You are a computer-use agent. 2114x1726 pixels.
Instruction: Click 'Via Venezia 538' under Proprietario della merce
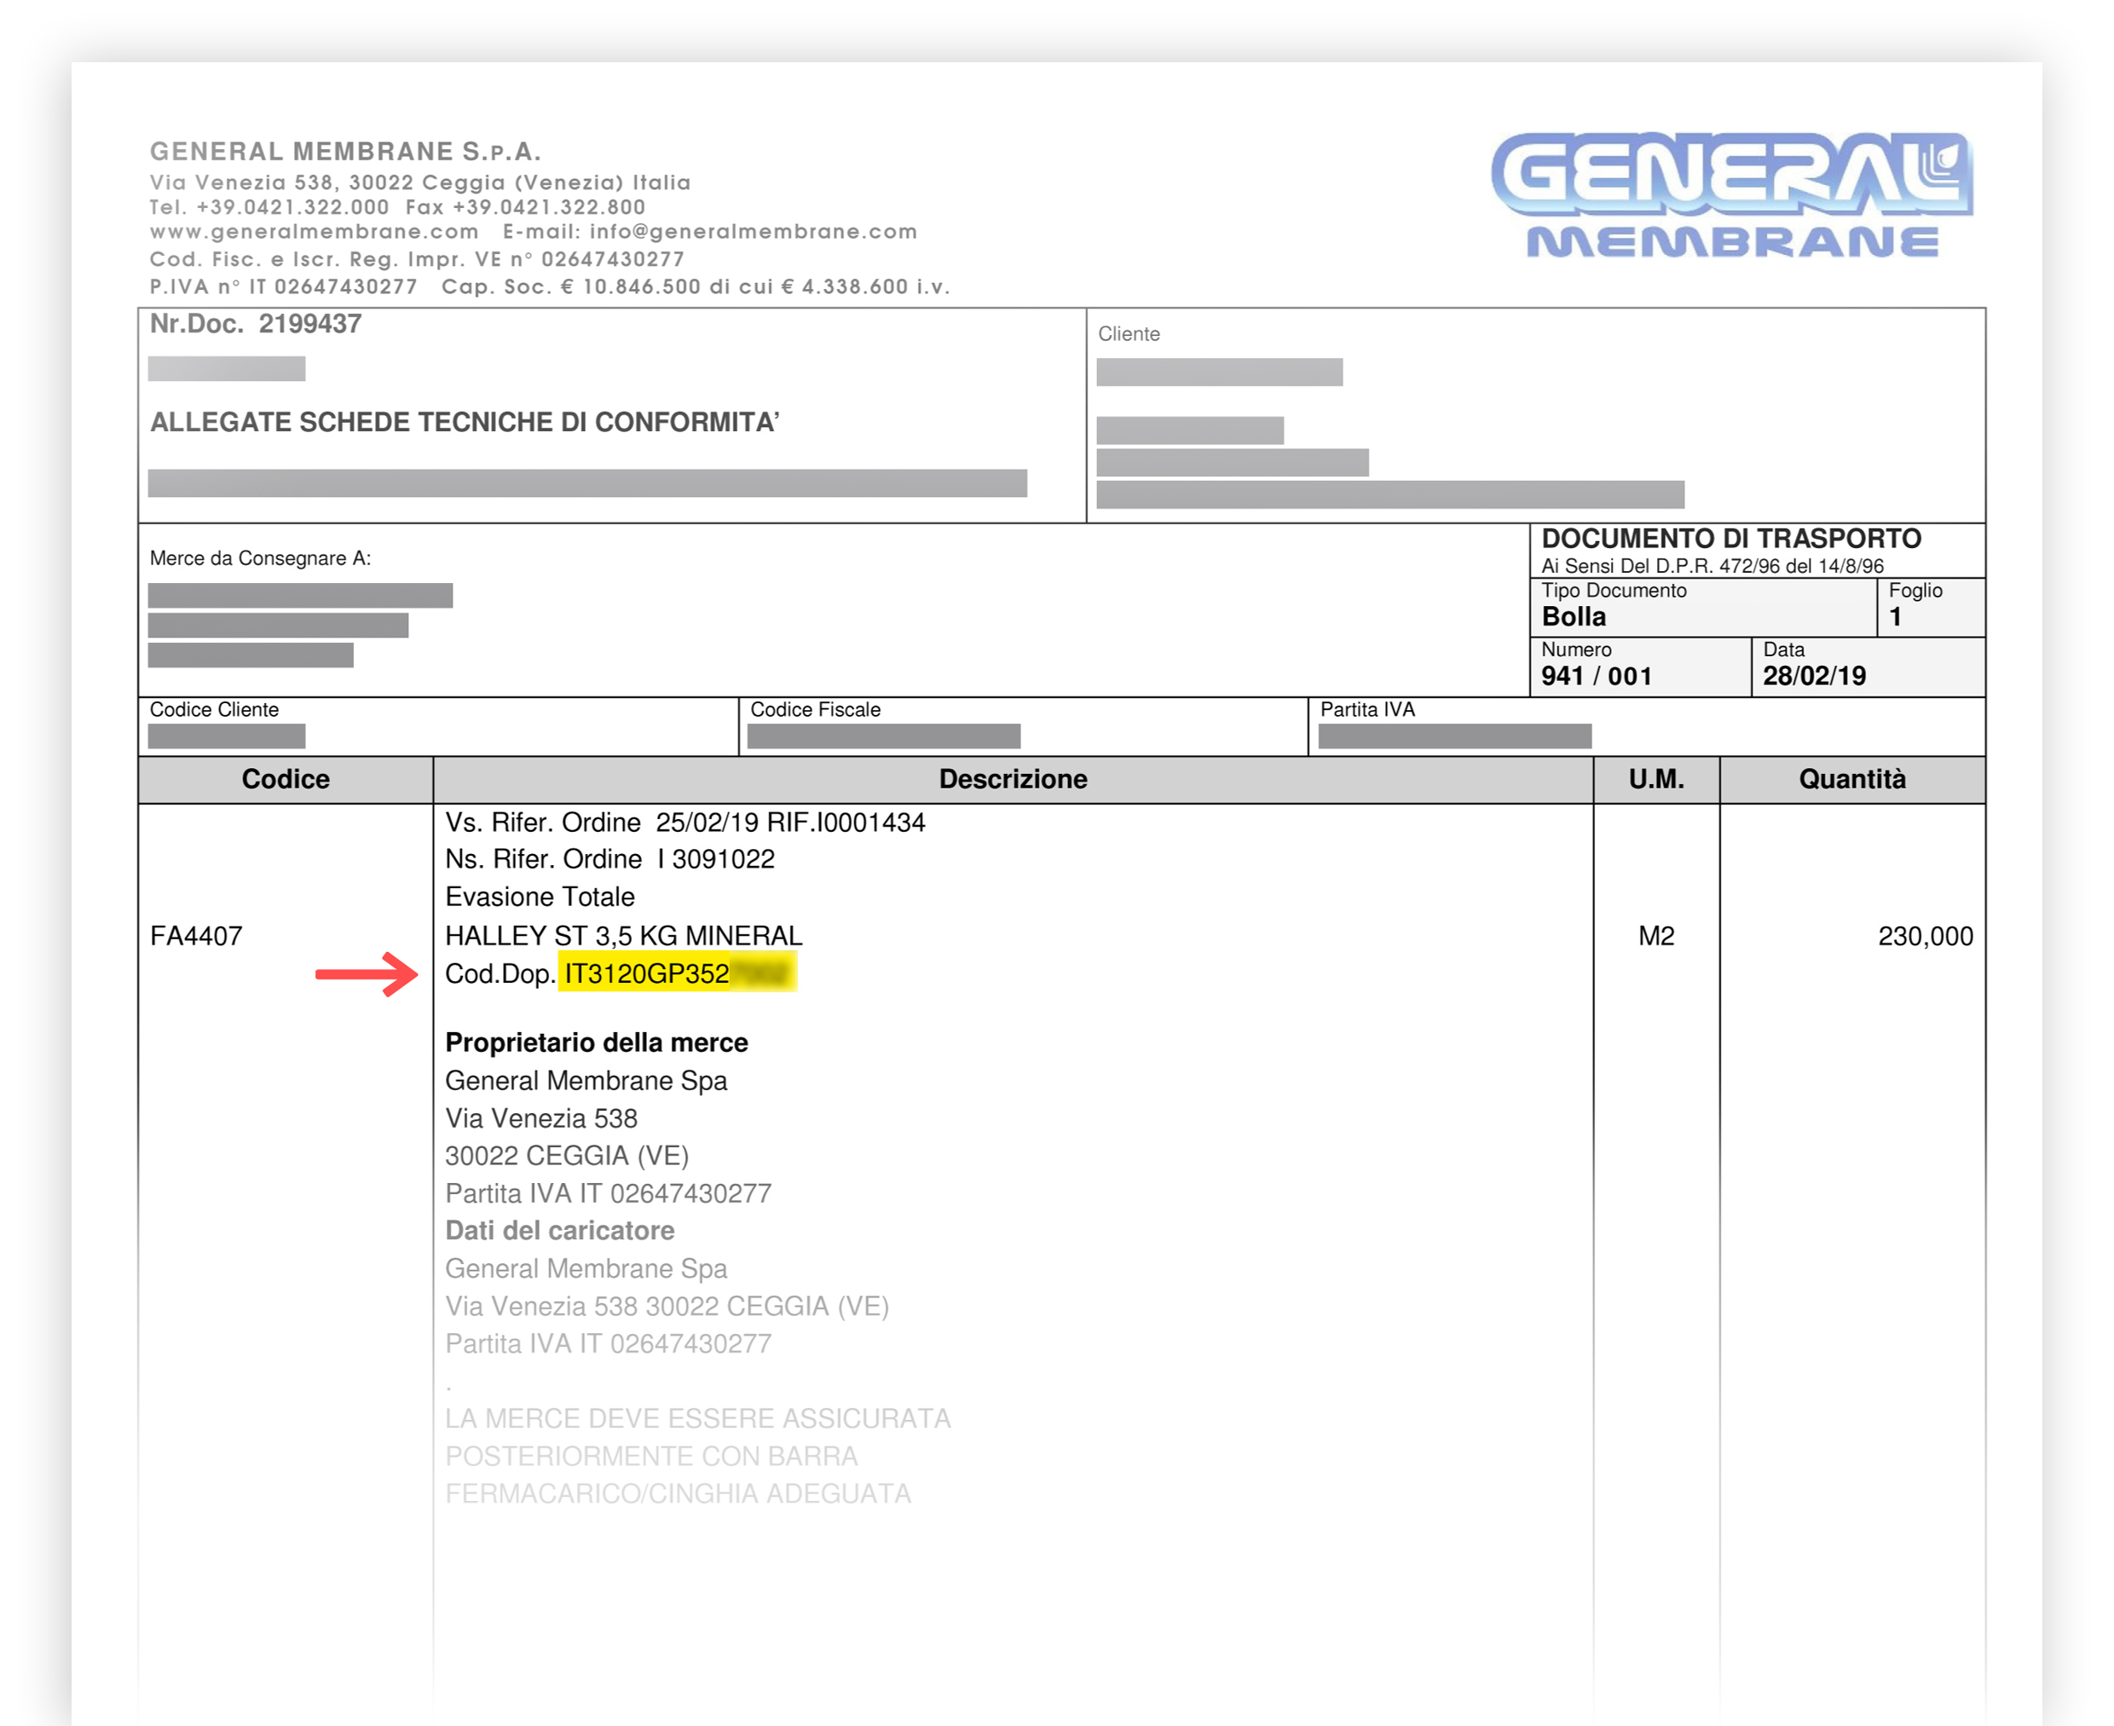(541, 1117)
